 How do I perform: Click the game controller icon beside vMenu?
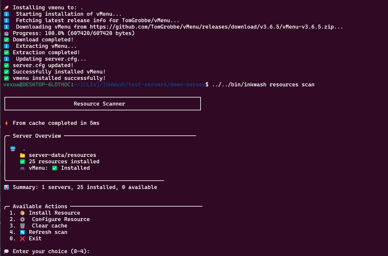[22, 168]
